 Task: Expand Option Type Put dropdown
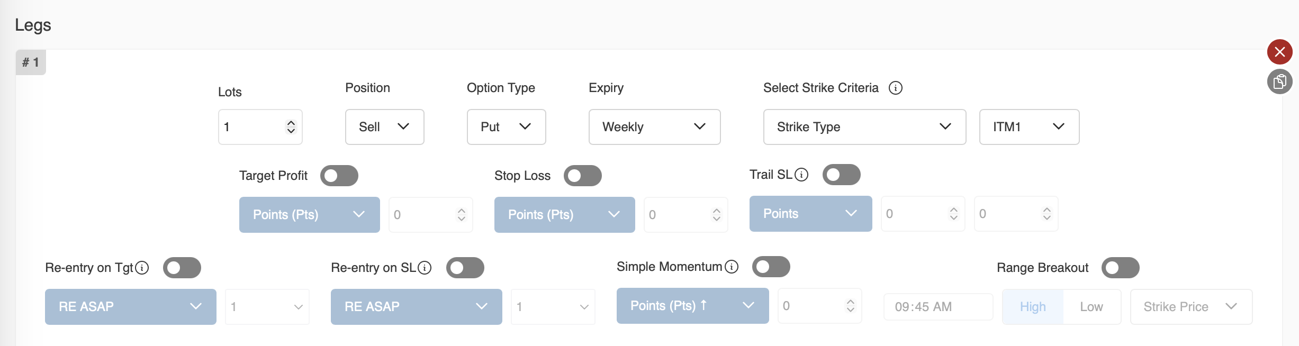pyautogui.click(x=506, y=127)
